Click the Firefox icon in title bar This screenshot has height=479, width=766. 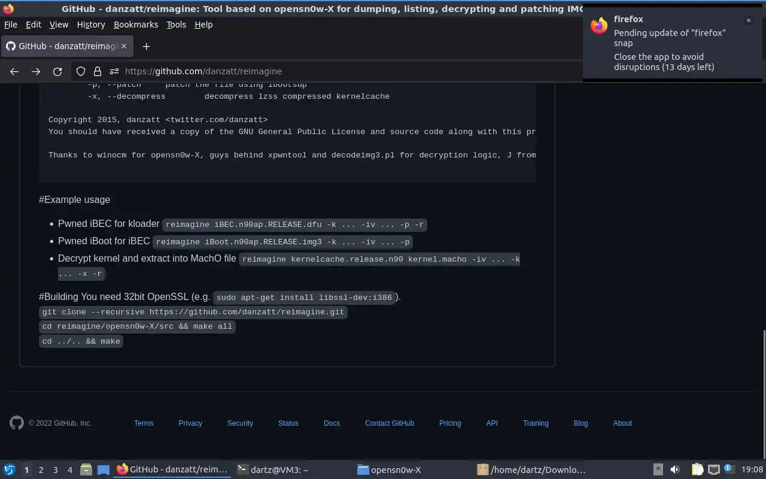(x=8, y=9)
